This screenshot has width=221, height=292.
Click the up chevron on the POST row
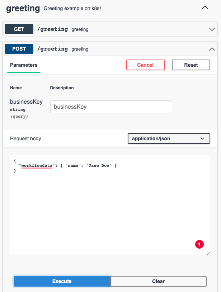point(212,49)
